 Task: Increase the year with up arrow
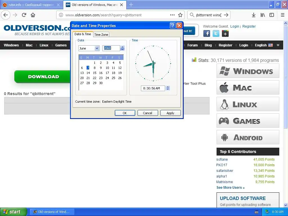(x=123, y=47)
